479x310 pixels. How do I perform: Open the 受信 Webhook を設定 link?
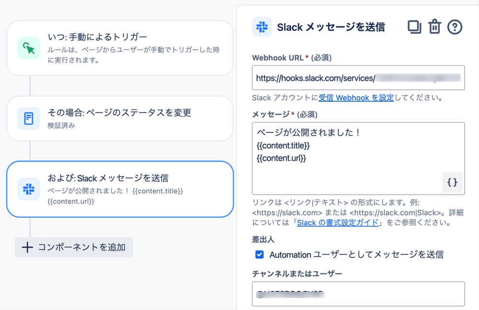pyautogui.click(x=356, y=98)
